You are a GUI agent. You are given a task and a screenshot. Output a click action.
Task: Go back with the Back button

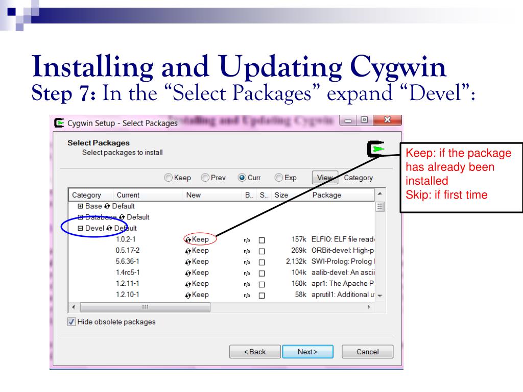tap(255, 352)
